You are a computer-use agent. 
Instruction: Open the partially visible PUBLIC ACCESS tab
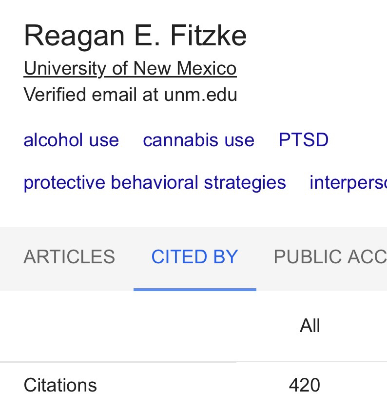tap(330, 256)
